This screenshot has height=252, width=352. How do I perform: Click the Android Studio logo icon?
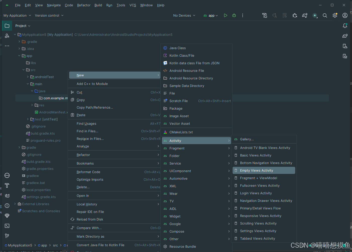(x=7, y=5)
